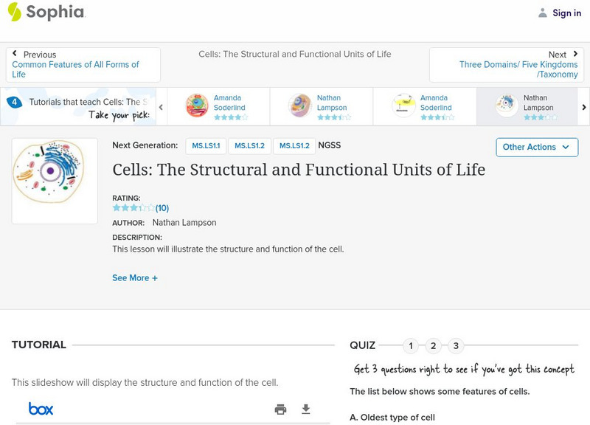Select quiz question 1 tab
Viewport: 590px width, 425px height.
(x=411, y=346)
